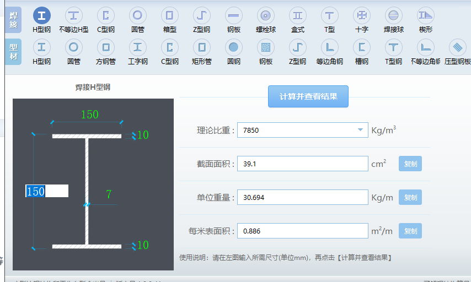471x282 pixels.
Task: Select 矩形管 profile icon
Action: point(201,47)
